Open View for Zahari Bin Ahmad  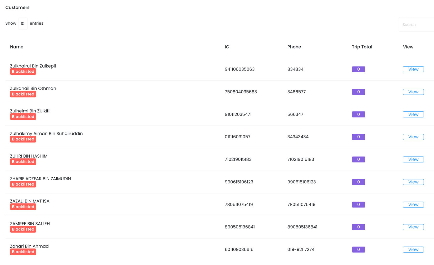(x=413, y=249)
